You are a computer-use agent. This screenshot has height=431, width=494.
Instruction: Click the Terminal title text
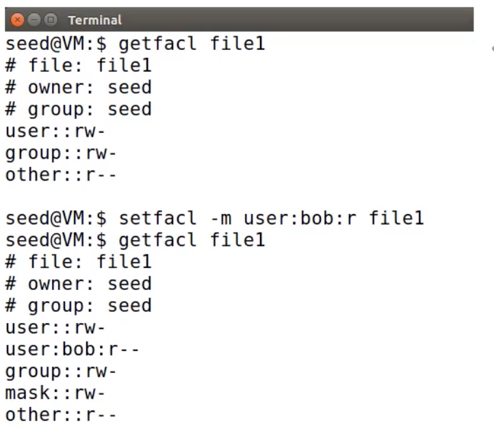pyautogui.click(x=95, y=20)
